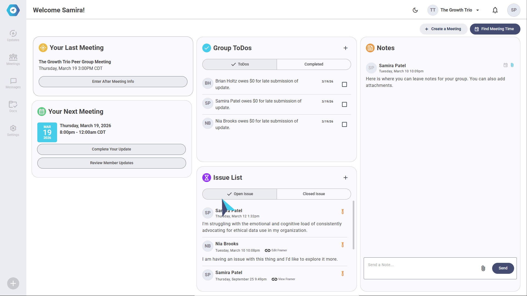Image resolution: width=527 pixels, height=296 pixels.
Task: Switch to Completed todos tab
Action: pos(313,64)
